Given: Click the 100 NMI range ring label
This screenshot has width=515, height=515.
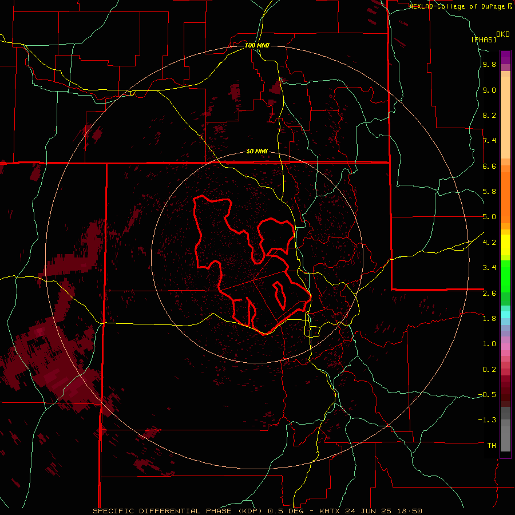Looking at the screenshot, I should (x=257, y=45).
